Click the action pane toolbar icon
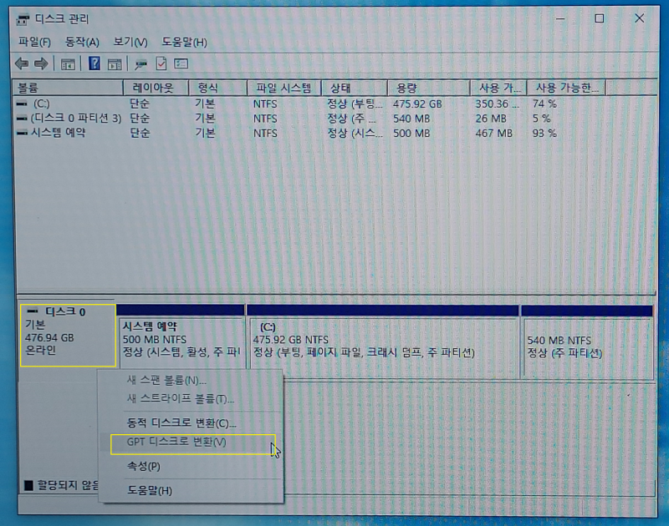Viewport: 669px width, 526px height. pyautogui.click(x=115, y=64)
